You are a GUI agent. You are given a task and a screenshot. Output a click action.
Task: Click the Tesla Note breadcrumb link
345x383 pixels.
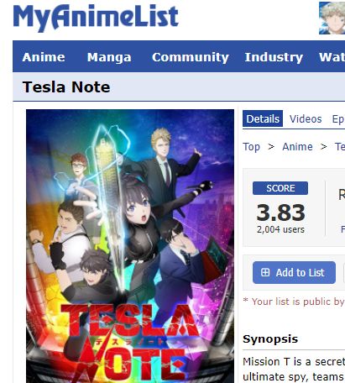click(340, 146)
